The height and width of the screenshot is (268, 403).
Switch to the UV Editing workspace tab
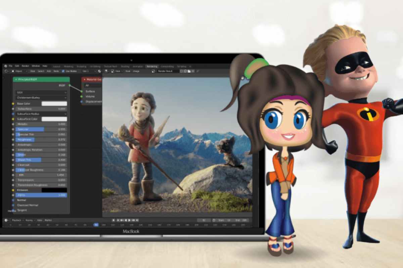[95, 66]
